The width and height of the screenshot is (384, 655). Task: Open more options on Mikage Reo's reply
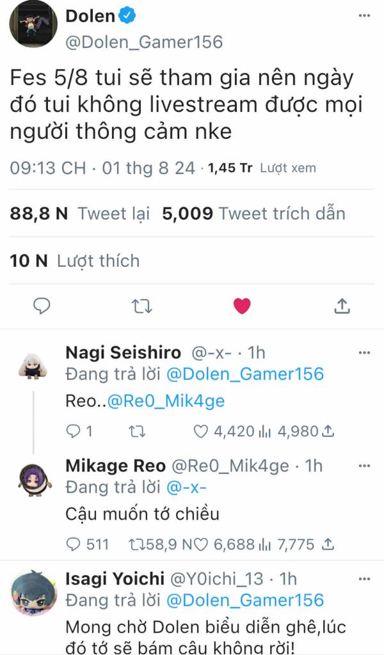[364, 466]
